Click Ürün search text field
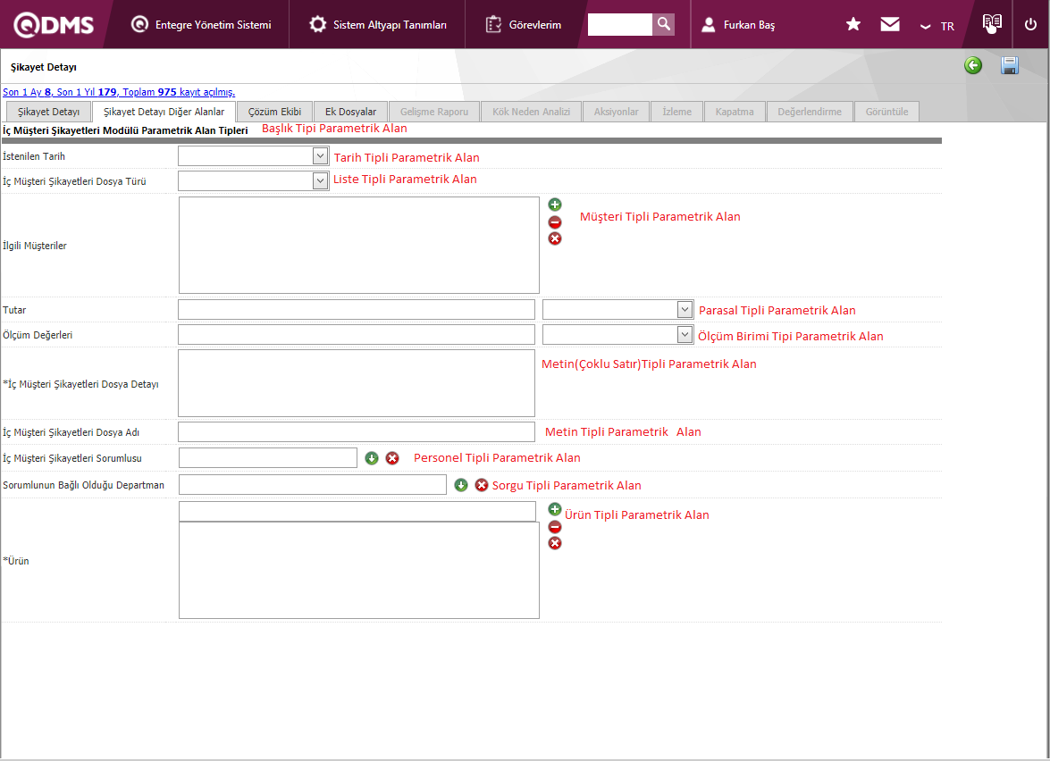1050x761 pixels. pos(357,511)
